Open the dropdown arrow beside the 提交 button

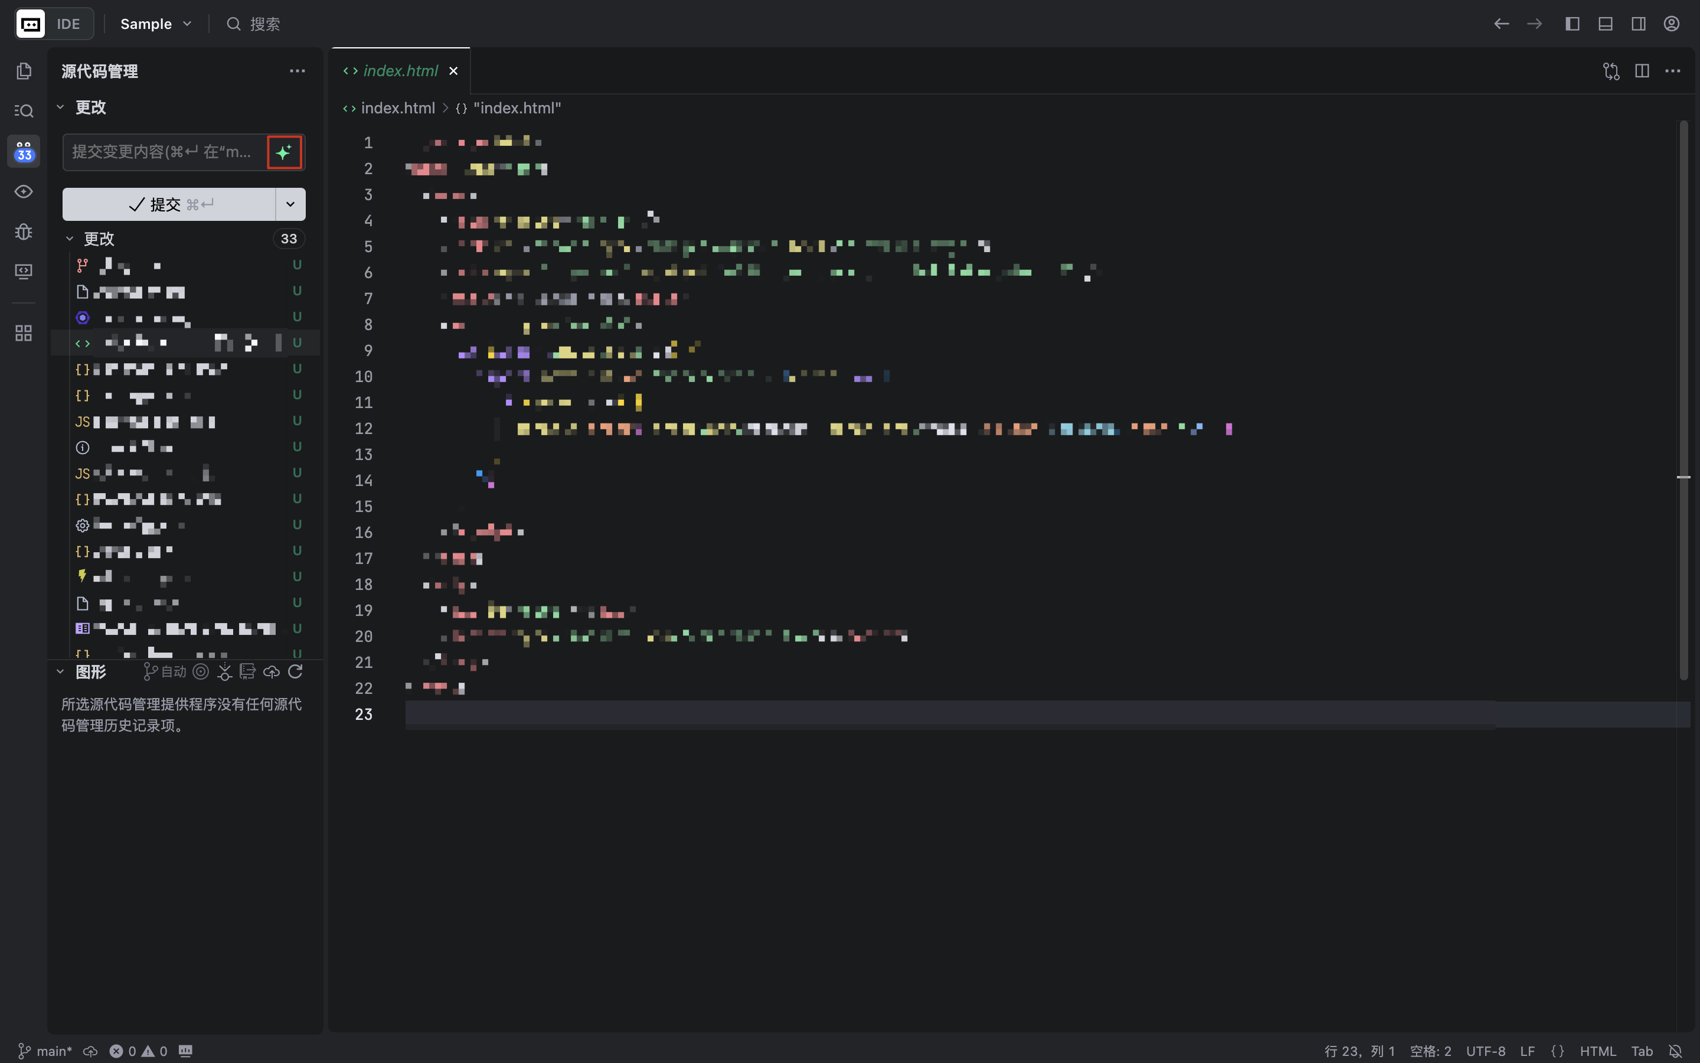pyautogui.click(x=290, y=204)
